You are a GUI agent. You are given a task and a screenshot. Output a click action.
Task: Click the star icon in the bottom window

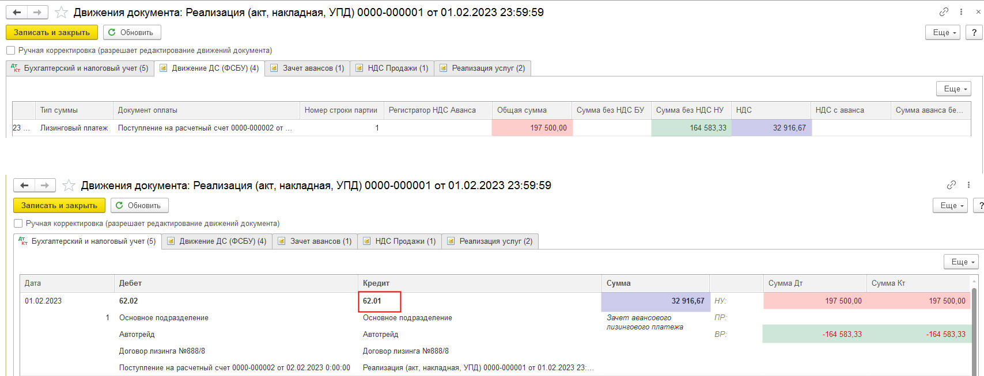click(69, 185)
